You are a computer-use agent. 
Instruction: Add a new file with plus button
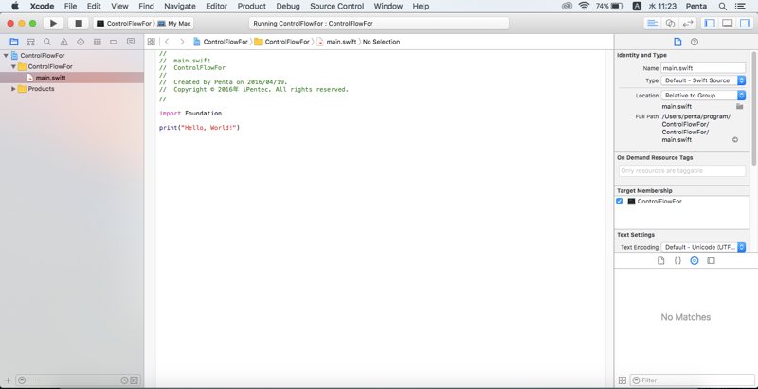[x=8, y=380]
